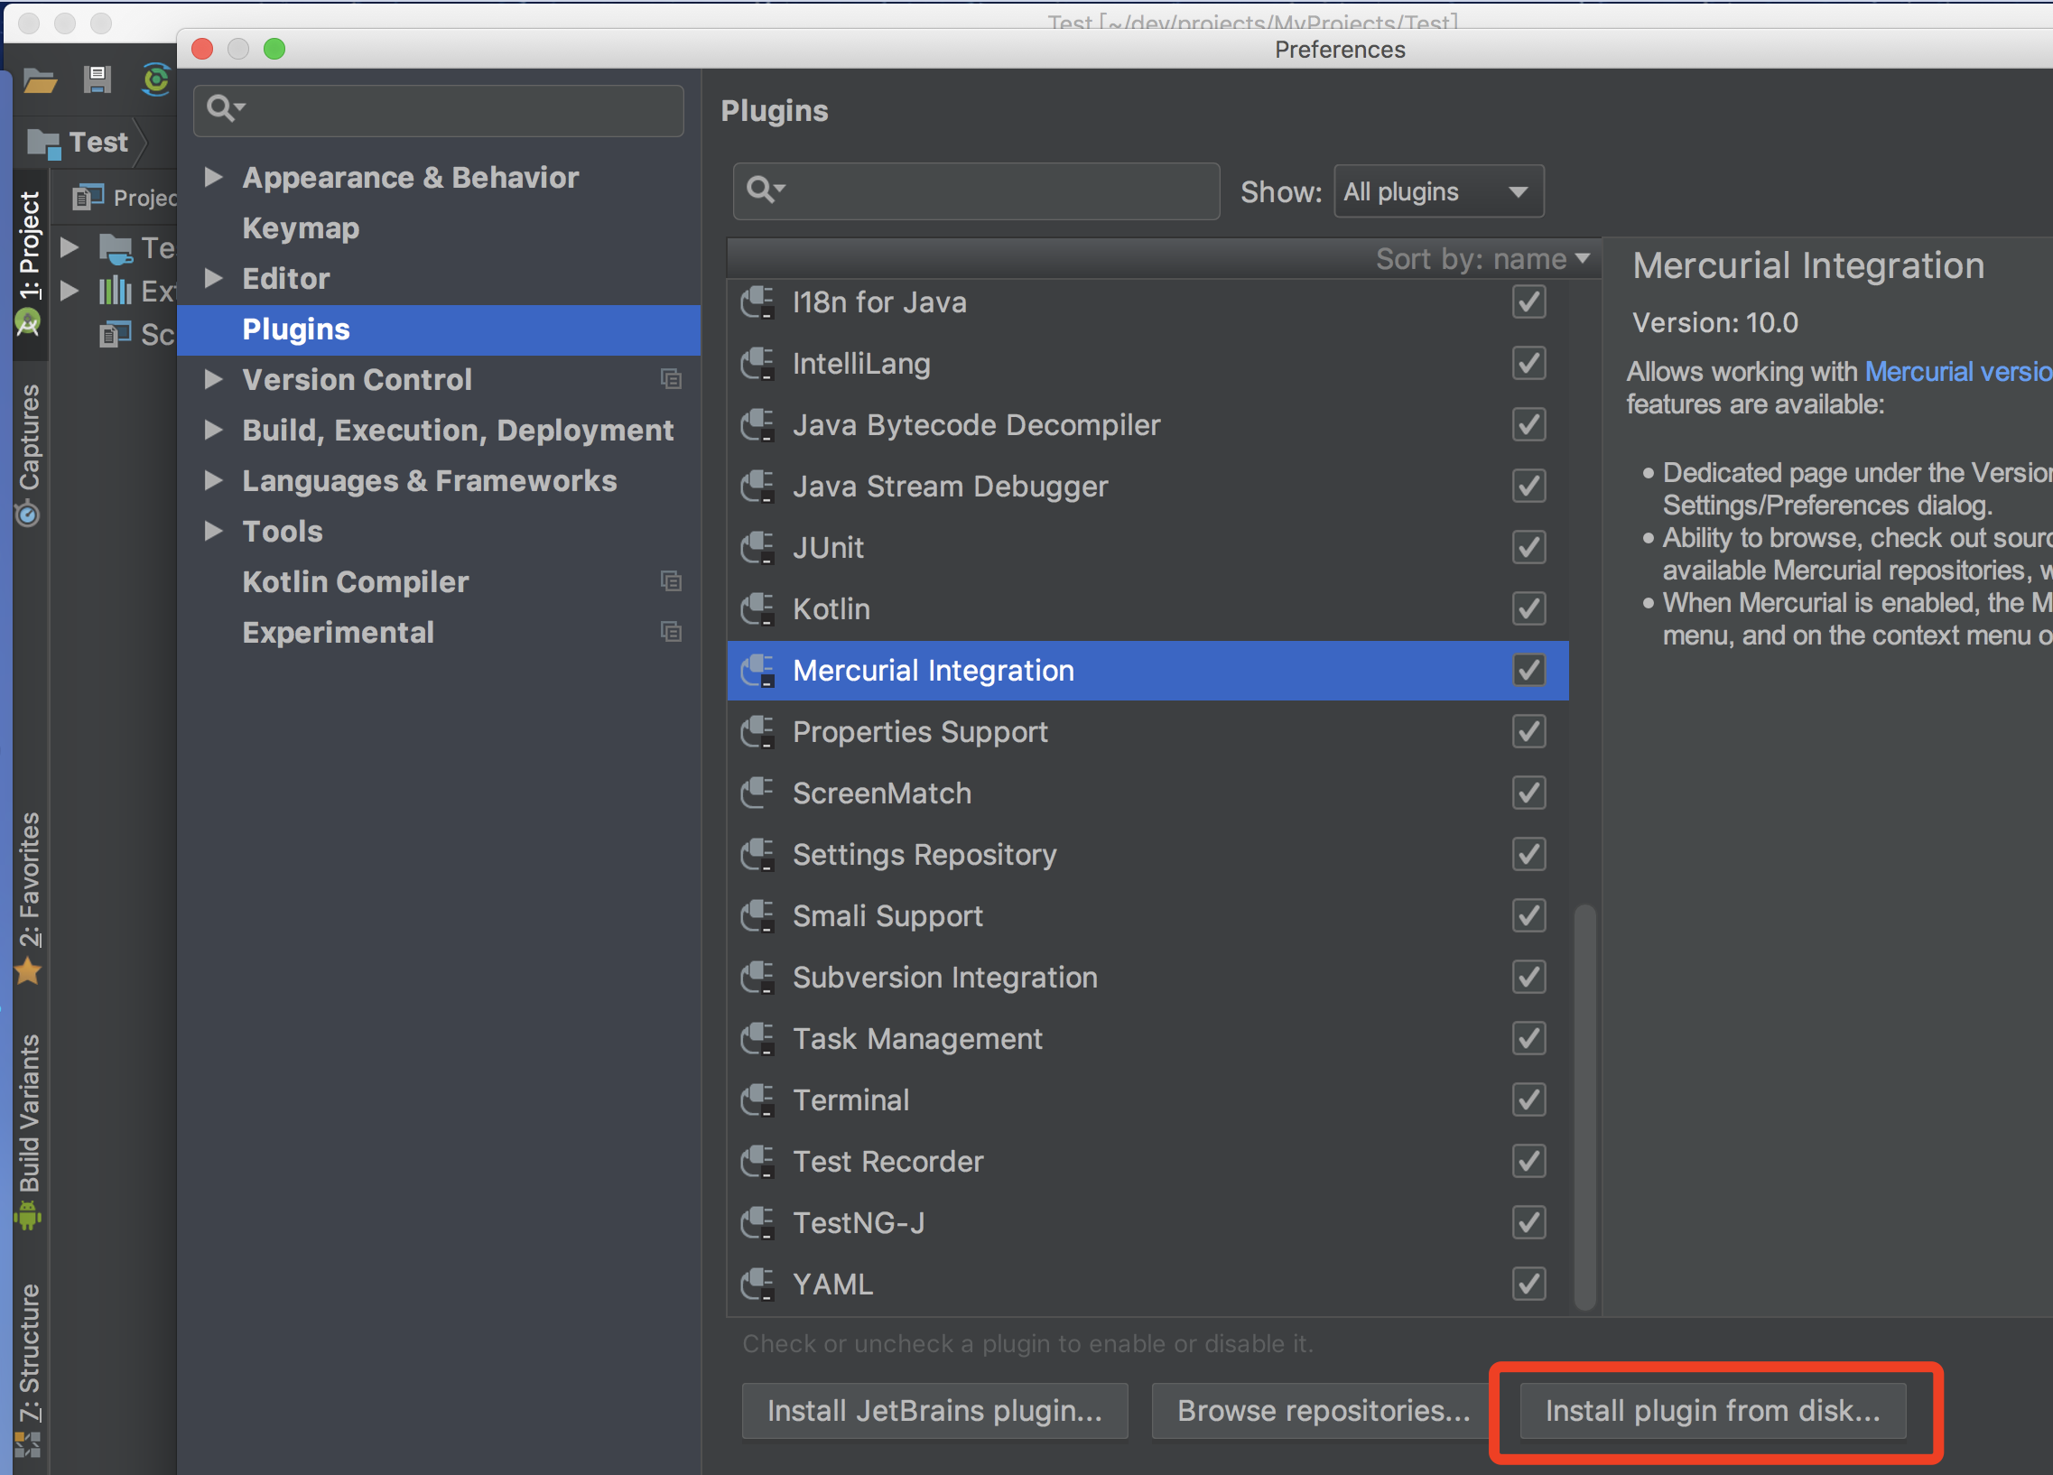Click inside the plugin search field
Image resolution: width=2053 pixels, height=1475 pixels.
[976, 191]
